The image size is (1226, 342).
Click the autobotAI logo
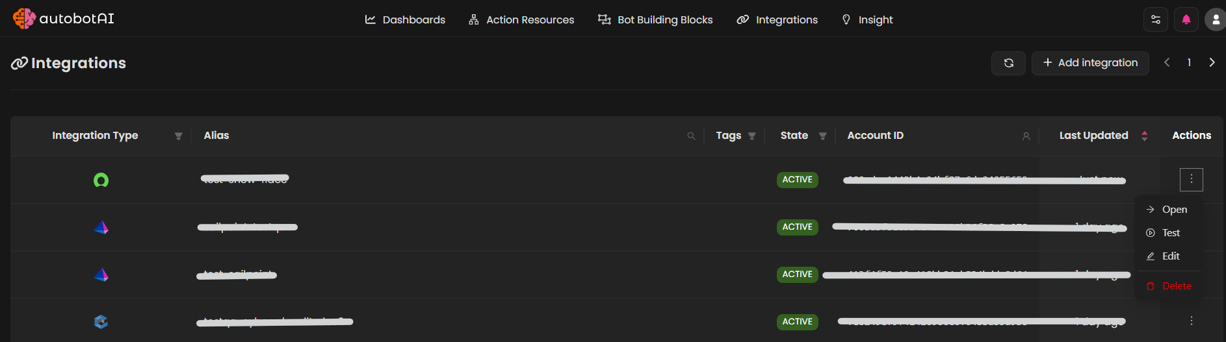click(x=63, y=19)
